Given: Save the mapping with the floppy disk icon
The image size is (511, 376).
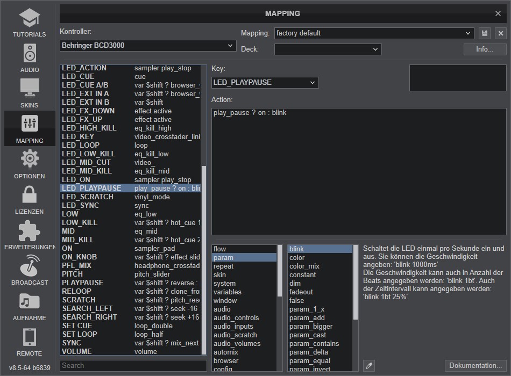Looking at the screenshot, I should tap(485, 33).
